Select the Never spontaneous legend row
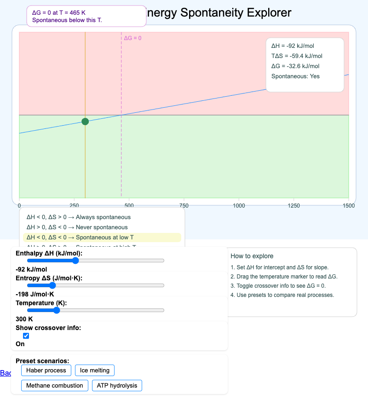The image size is (368, 406). pyautogui.click(x=77, y=227)
